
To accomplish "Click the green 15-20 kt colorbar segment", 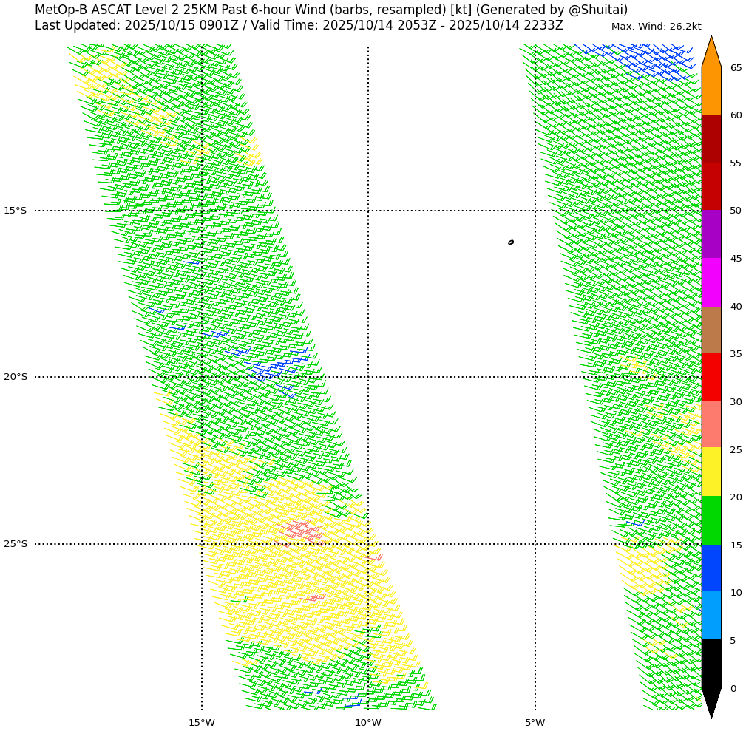I will pyautogui.click(x=711, y=520).
